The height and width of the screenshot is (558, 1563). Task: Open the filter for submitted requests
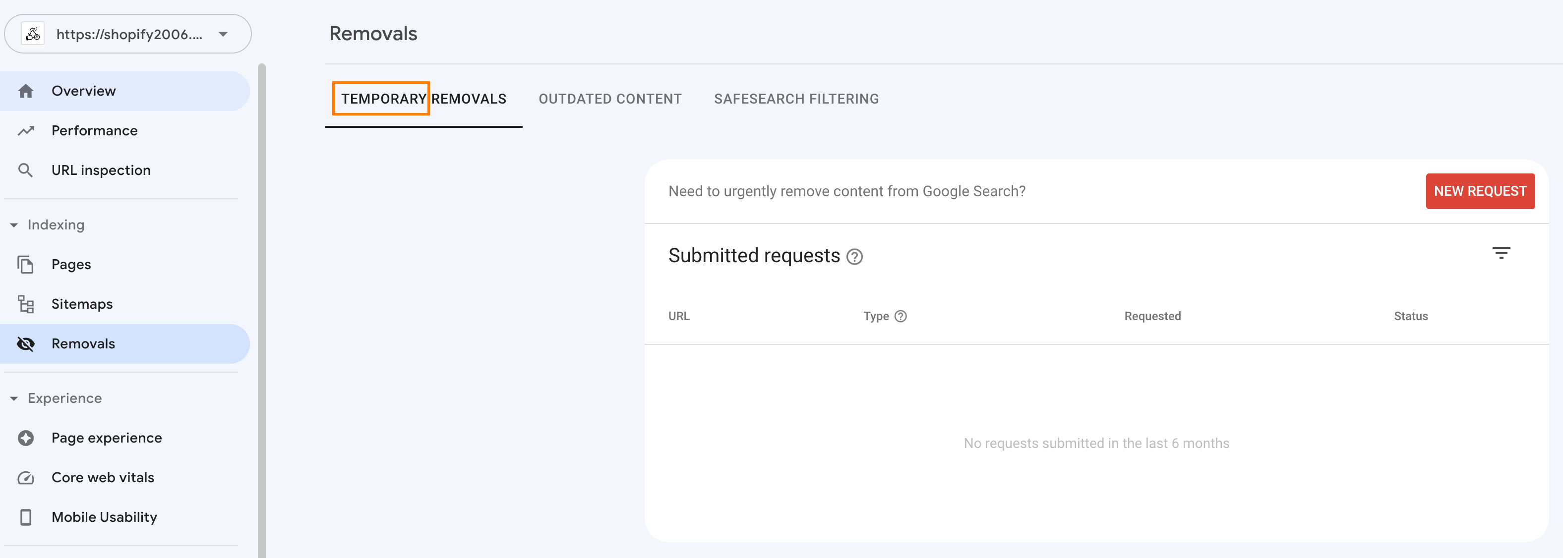pos(1502,253)
